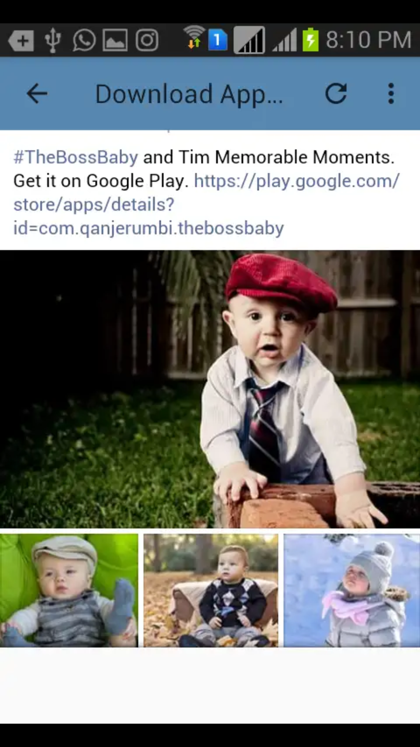This screenshot has height=747, width=420.
Task: Open the red beret baby photo
Action: (210, 389)
